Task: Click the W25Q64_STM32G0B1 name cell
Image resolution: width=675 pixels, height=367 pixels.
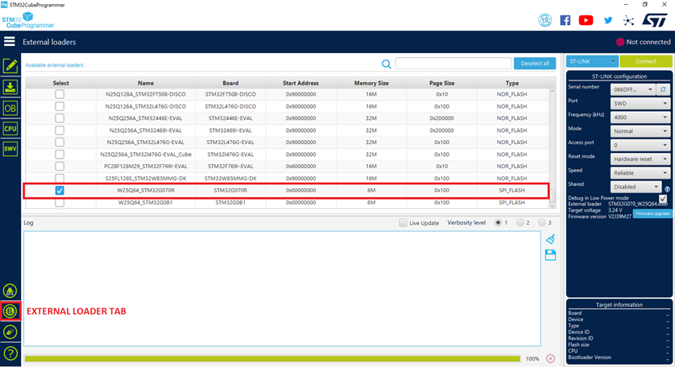Action: click(x=146, y=202)
